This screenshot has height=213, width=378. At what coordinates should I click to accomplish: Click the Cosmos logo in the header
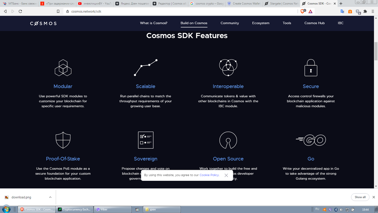(x=43, y=23)
